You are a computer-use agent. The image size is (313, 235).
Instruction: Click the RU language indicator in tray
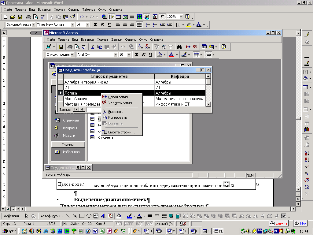276,231
